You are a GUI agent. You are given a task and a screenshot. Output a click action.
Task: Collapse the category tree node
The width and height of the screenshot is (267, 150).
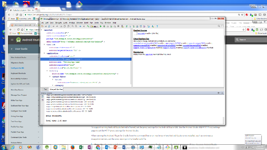[53, 85]
